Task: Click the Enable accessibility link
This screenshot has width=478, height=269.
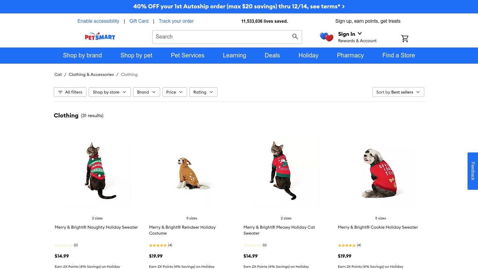Action: coord(98,21)
